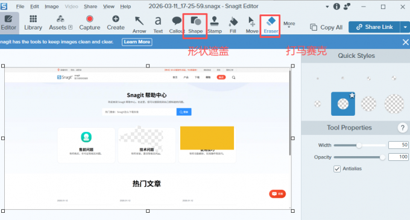410x220 pixels.
Task: Adjust the Width slider
Action: pyautogui.click(x=359, y=145)
